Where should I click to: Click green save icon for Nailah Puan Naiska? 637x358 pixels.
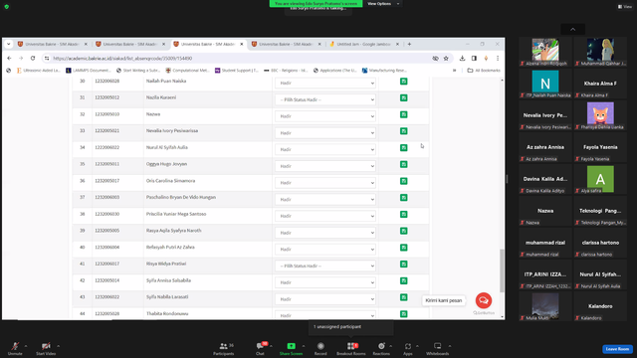tap(403, 82)
